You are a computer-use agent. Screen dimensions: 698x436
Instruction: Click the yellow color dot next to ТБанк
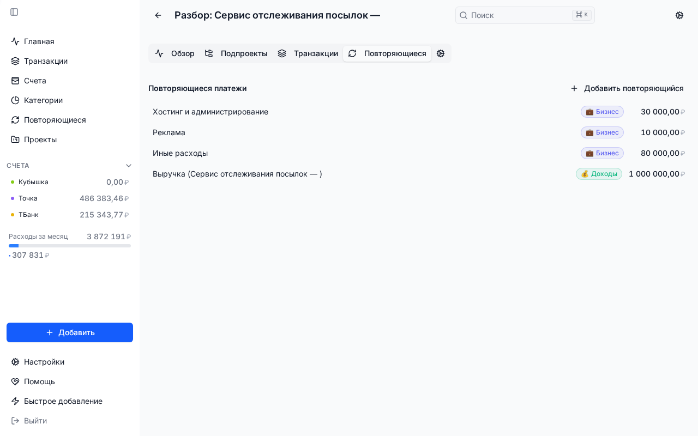[x=13, y=215]
